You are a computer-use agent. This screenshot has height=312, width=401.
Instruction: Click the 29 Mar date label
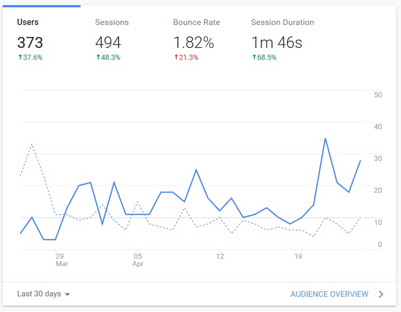point(60,260)
